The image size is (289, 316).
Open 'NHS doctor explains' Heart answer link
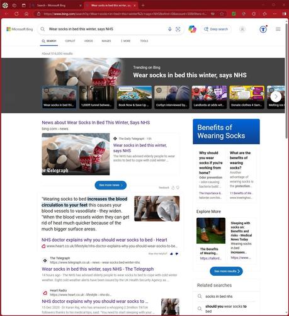(105, 240)
